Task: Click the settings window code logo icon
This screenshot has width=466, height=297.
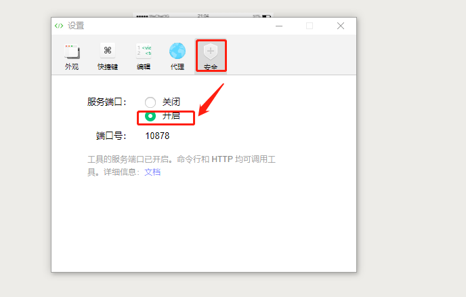Action: 59,26
